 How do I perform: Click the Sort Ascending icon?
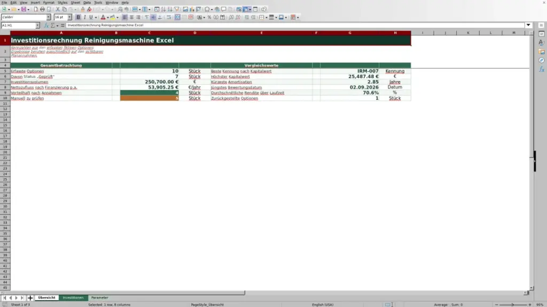point(163,10)
